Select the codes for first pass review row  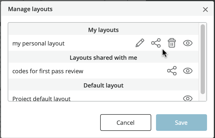pos(104,71)
